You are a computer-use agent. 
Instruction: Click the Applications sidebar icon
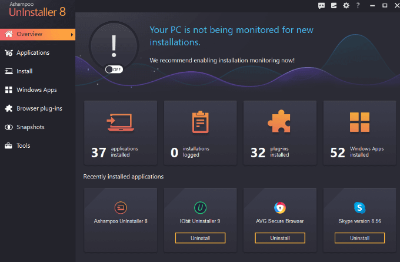(x=9, y=52)
